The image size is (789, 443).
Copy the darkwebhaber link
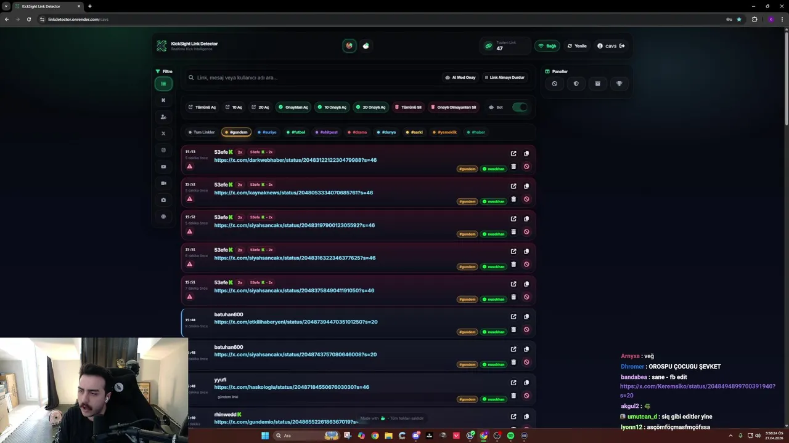(x=526, y=154)
